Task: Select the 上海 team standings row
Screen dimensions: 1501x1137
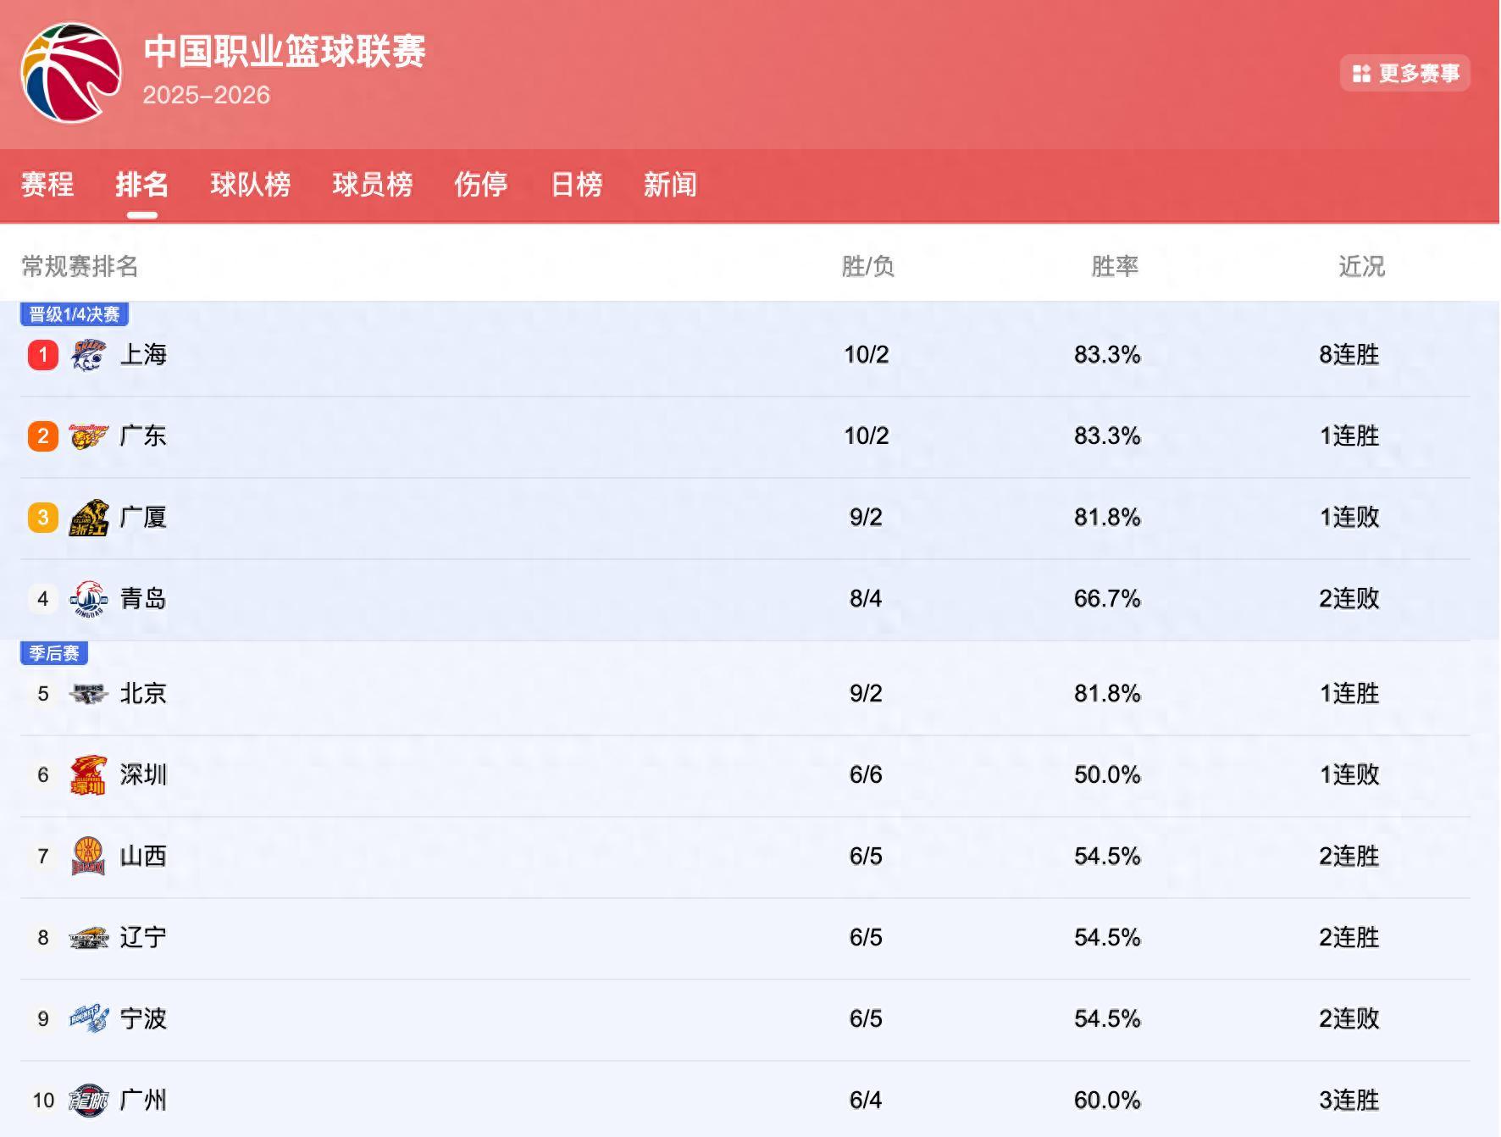Action: 750,356
